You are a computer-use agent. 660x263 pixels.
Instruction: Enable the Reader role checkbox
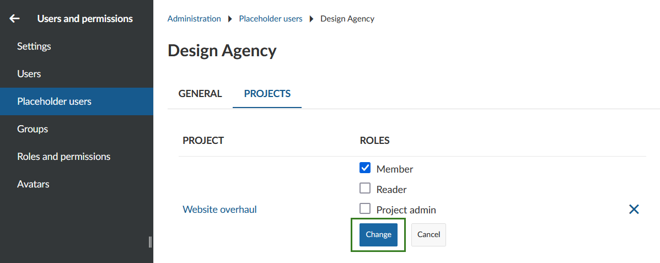click(x=365, y=189)
